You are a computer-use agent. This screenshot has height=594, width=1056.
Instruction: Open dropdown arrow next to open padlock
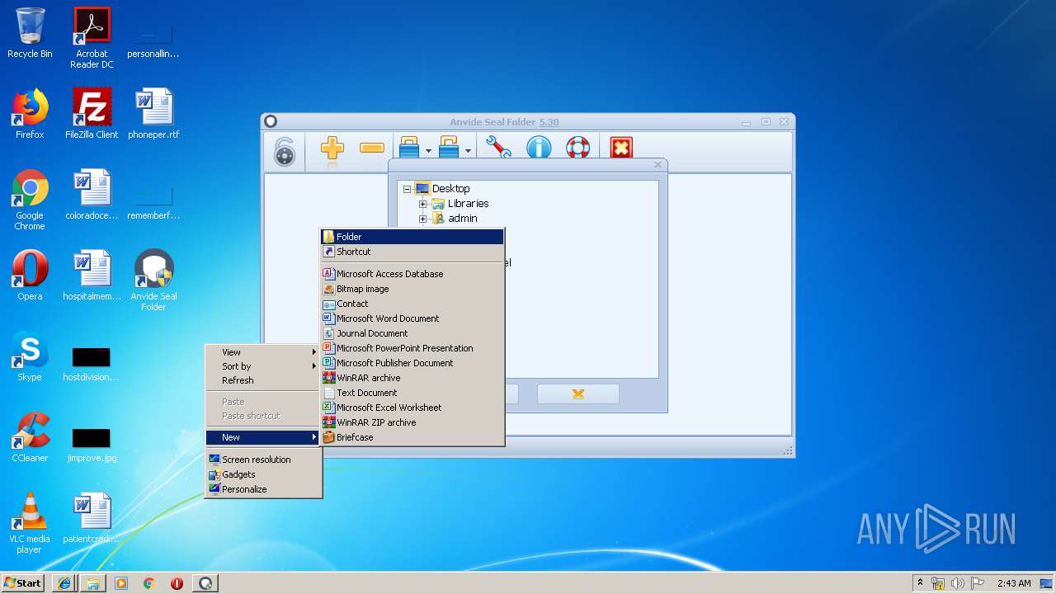tap(468, 151)
